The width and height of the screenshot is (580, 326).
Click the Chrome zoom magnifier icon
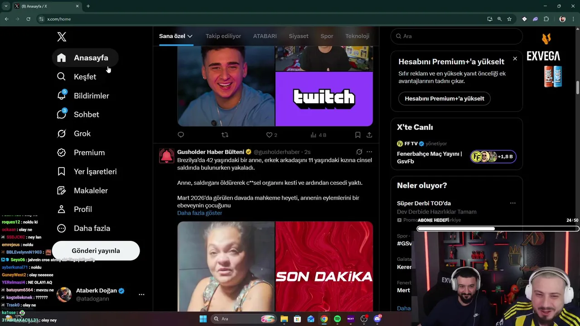pos(499,19)
